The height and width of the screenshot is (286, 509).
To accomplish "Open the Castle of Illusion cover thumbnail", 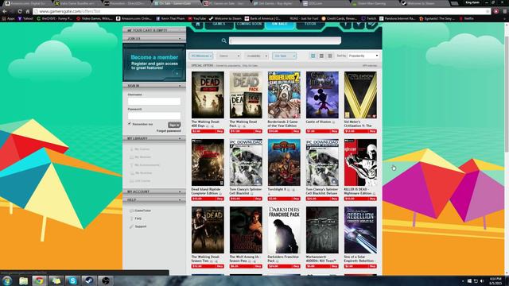I will [322, 95].
